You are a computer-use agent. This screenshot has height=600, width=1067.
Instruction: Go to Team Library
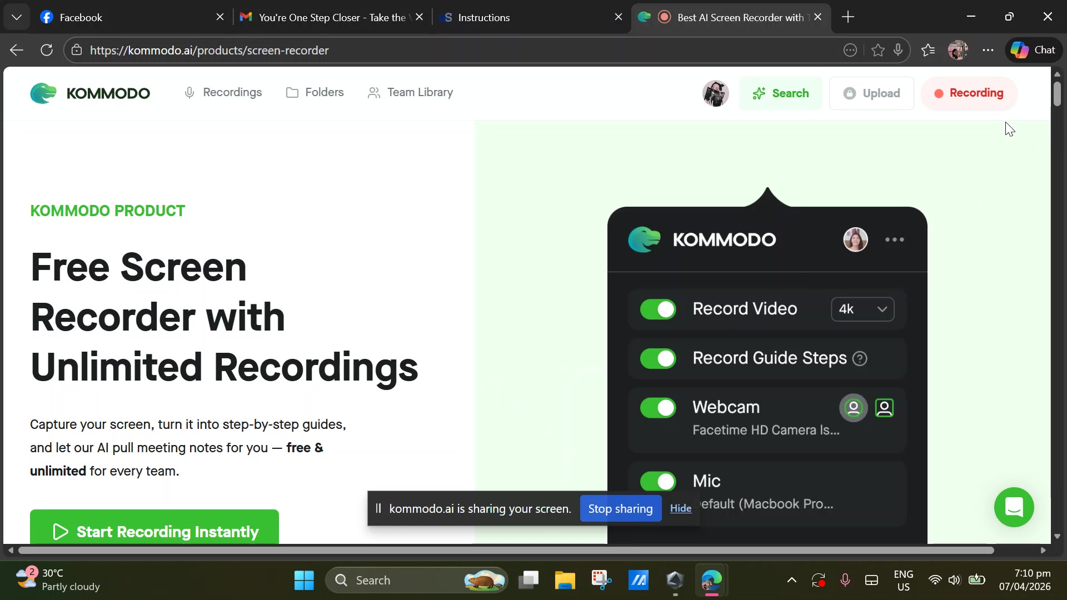tap(411, 93)
